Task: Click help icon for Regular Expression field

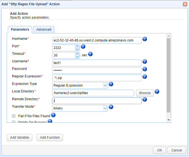Action: [145, 77]
